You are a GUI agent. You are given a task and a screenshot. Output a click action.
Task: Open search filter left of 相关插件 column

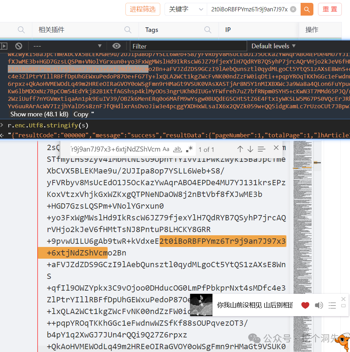21,30
